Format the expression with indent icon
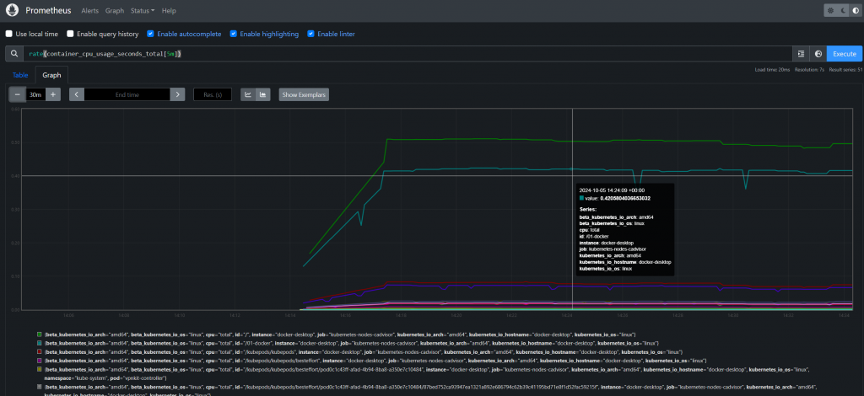Viewport: 864px width, 396px height. click(x=801, y=53)
